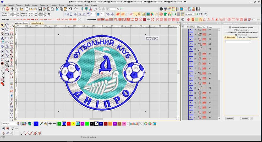Toggle visibility of object row 30
The height and width of the screenshot is (142, 262).
tap(191, 54)
